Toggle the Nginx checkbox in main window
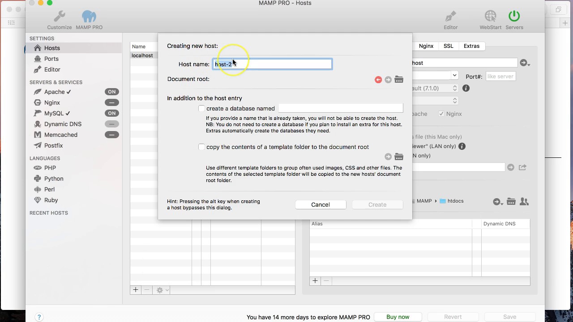573x322 pixels. (441, 114)
